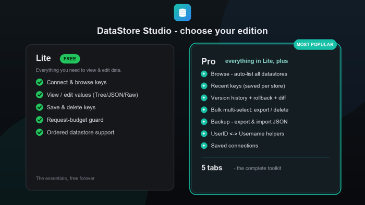Click the '5 tabs' label
365x205 pixels.
click(212, 168)
